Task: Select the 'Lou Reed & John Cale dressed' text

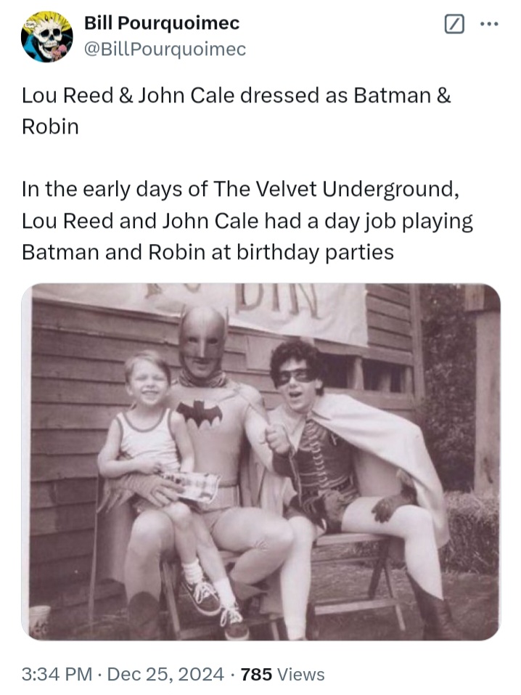Action: tap(171, 95)
